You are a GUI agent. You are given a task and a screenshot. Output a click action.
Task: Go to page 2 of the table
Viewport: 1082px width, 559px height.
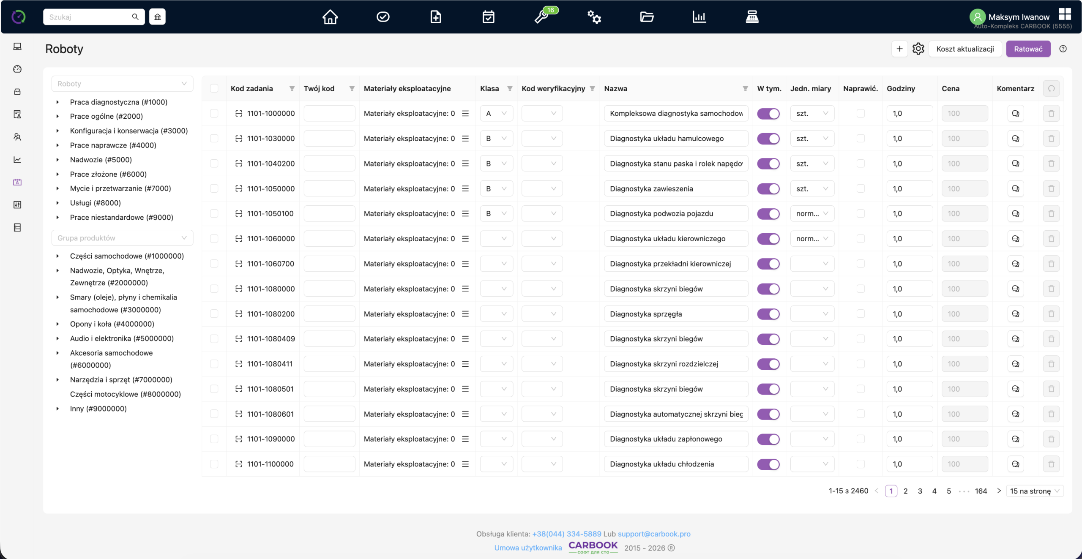(905, 491)
